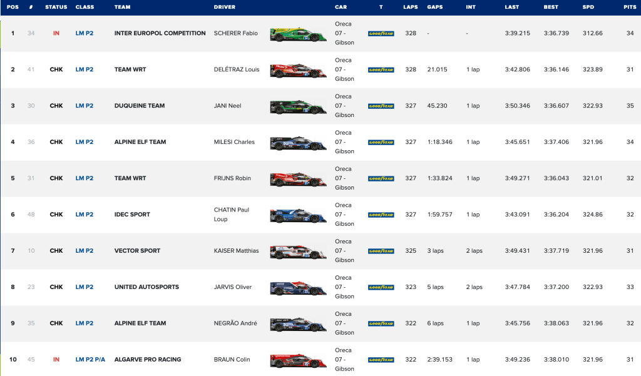Click Goodyear tyre logo in DELÉTRAZ row
The width and height of the screenshot is (641, 376).
(x=381, y=70)
